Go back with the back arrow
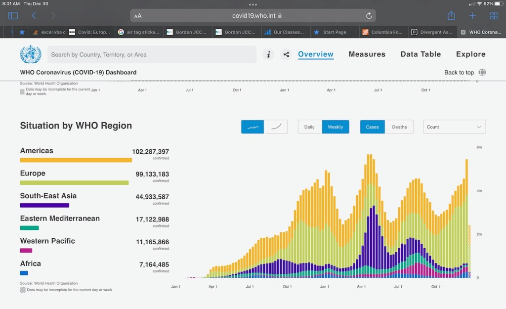Viewport: 506px width, 309px height. pos(34,16)
